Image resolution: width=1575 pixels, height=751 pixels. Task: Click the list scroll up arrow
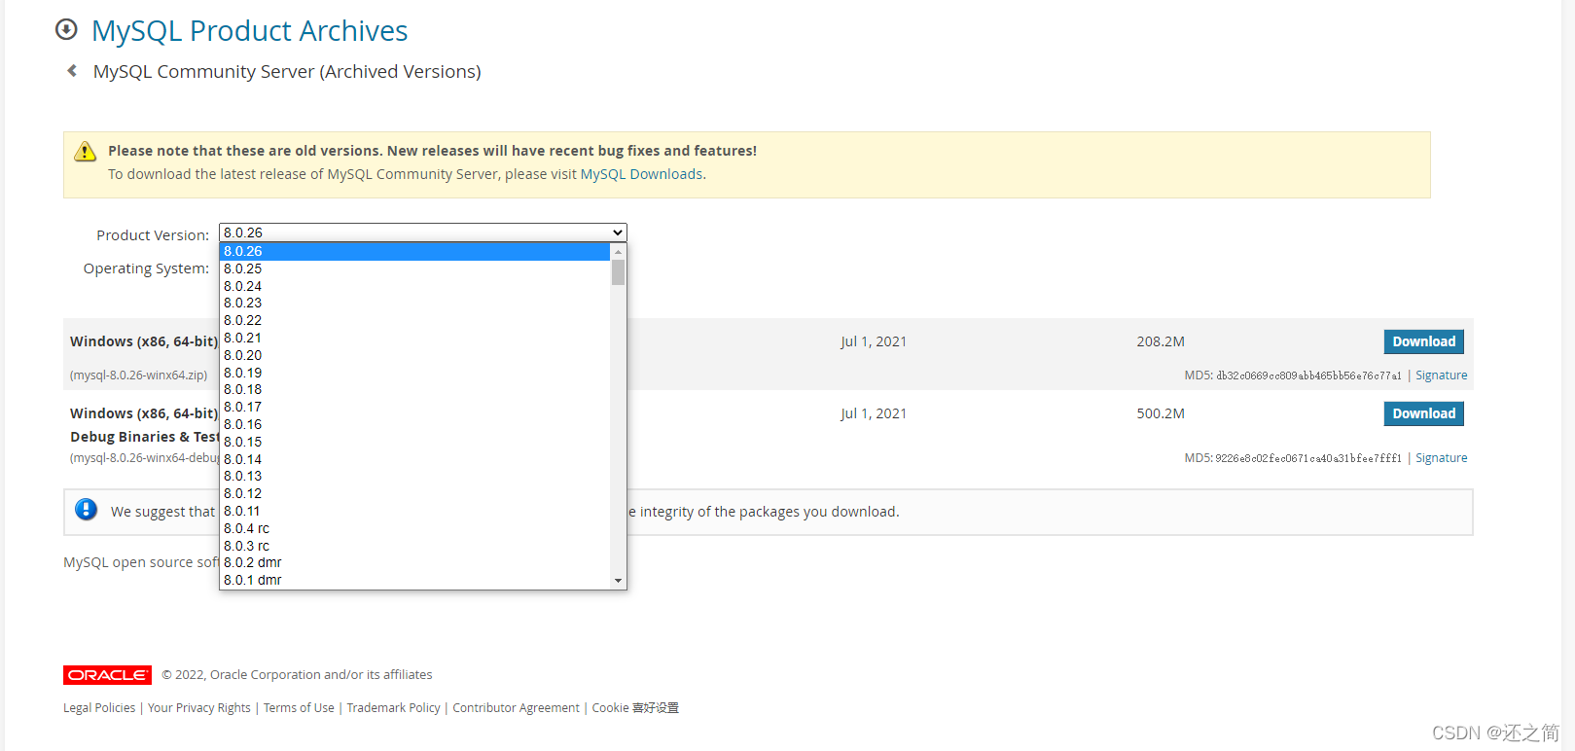pos(618,251)
